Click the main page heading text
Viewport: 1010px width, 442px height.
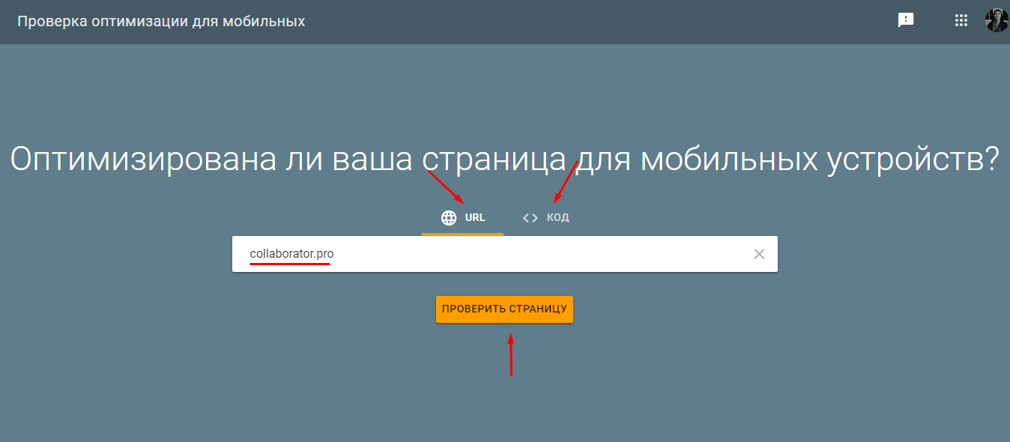504,160
